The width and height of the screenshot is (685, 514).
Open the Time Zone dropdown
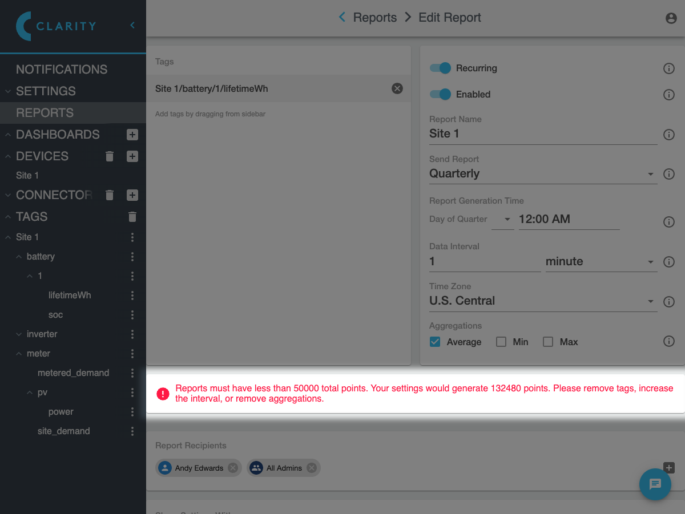[x=542, y=301]
